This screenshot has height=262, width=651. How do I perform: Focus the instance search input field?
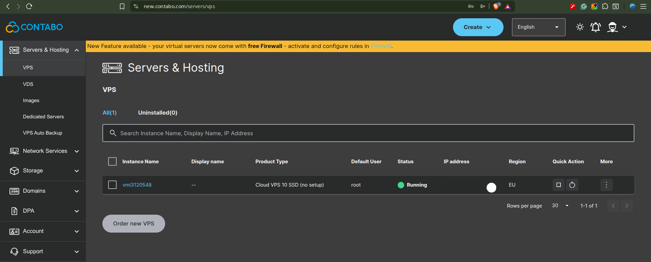[x=368, y=133]
